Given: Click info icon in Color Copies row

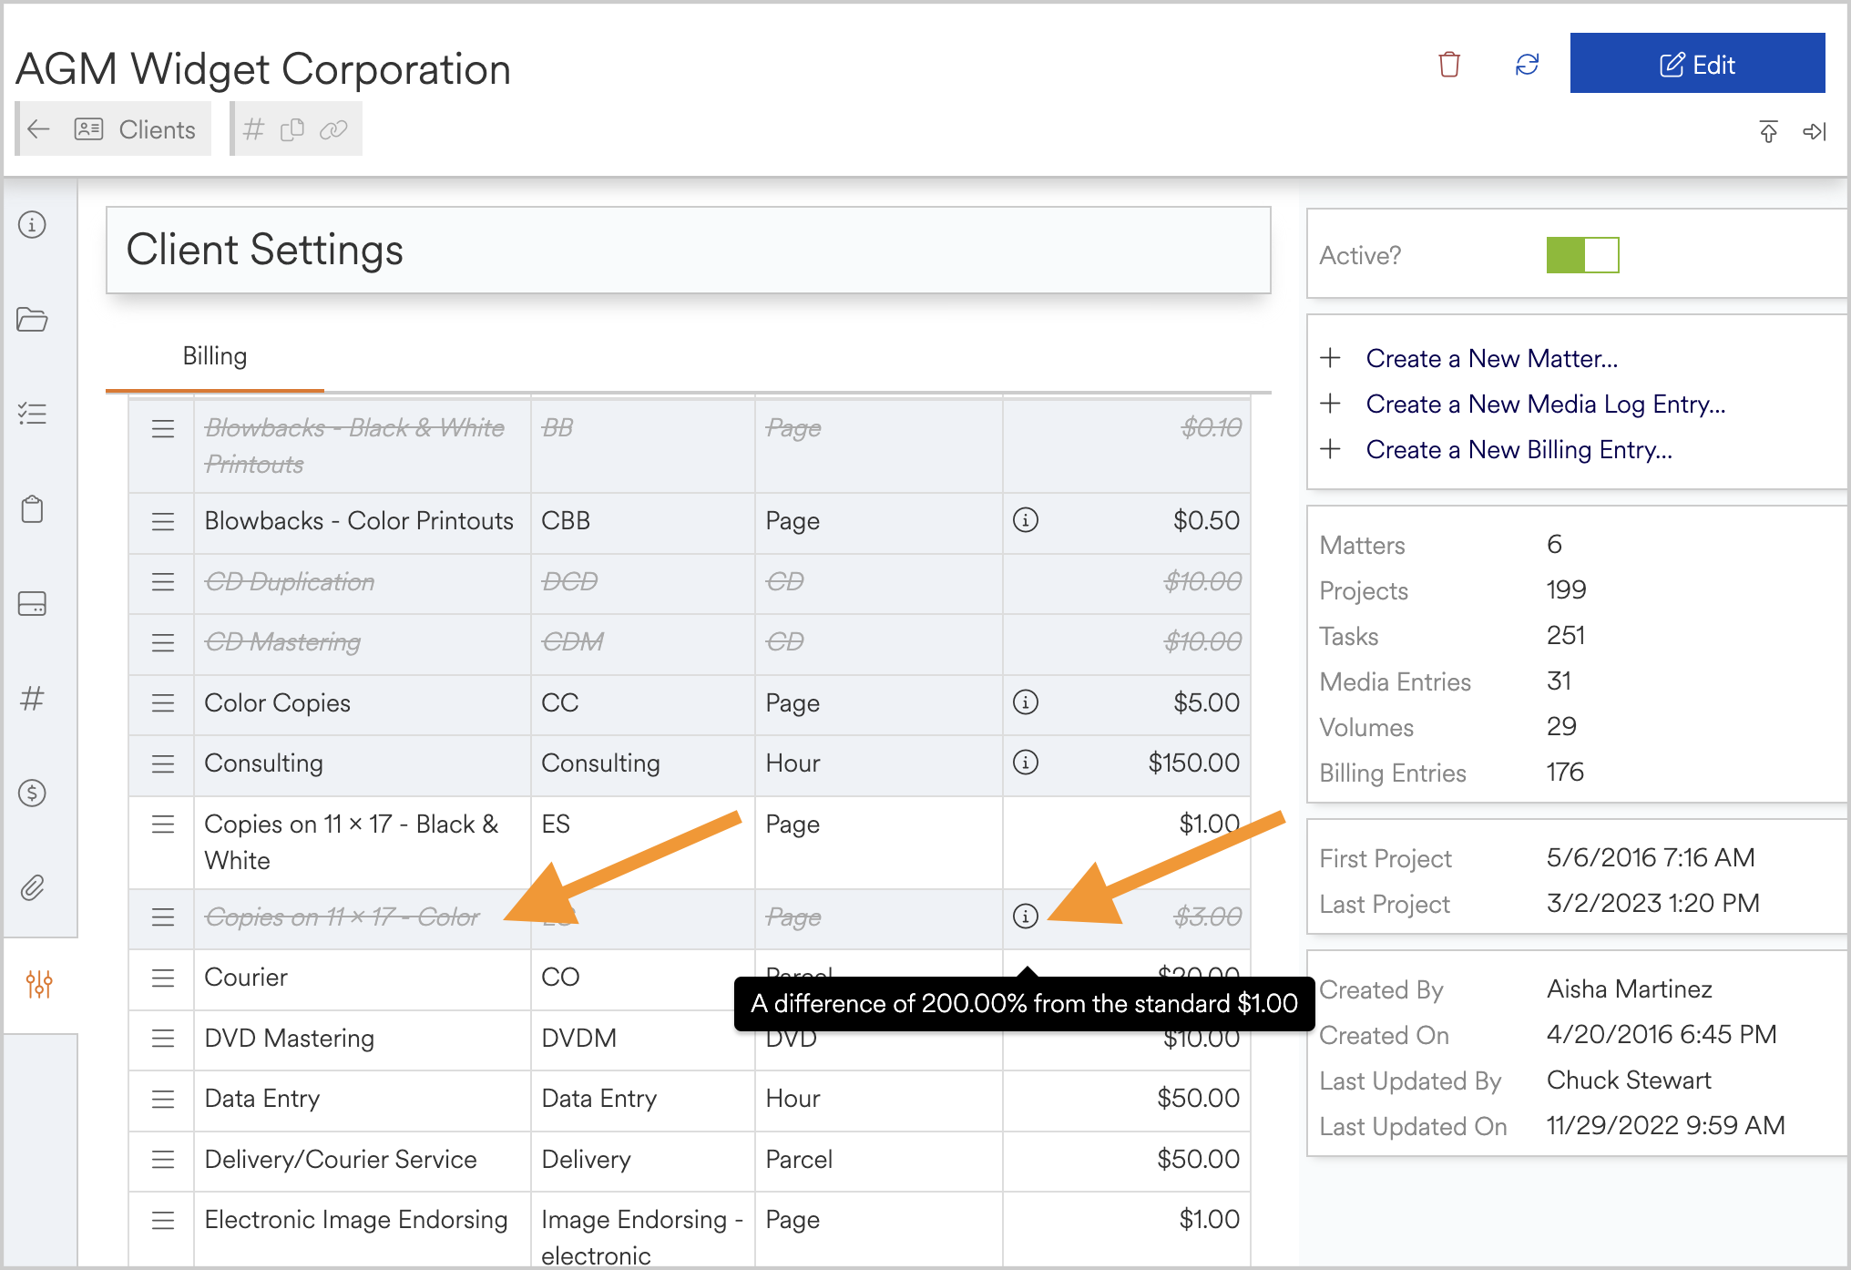Looking at the screenshot, I should click(1026, 702).
